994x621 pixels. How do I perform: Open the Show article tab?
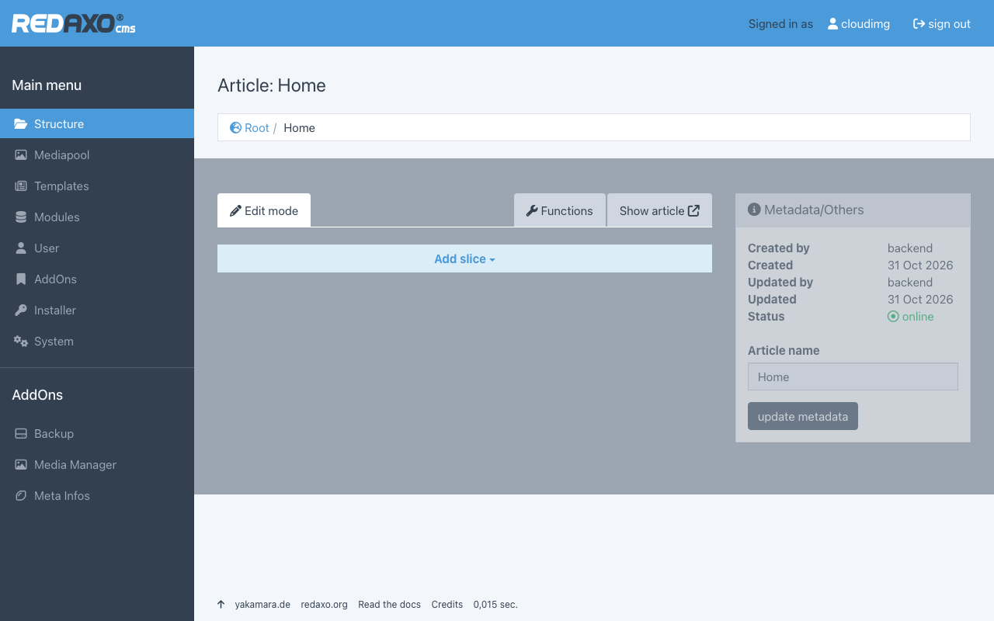[659, 210]
